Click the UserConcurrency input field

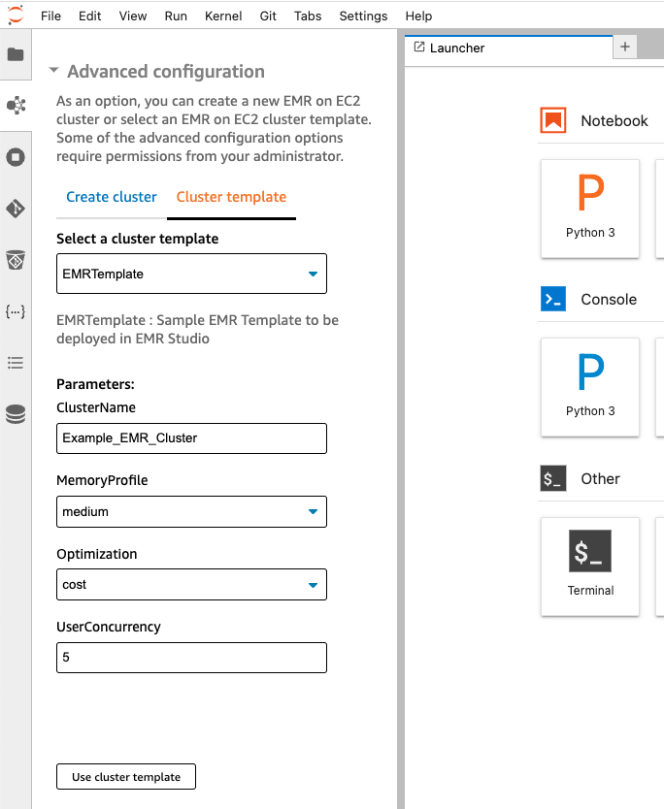190,657
